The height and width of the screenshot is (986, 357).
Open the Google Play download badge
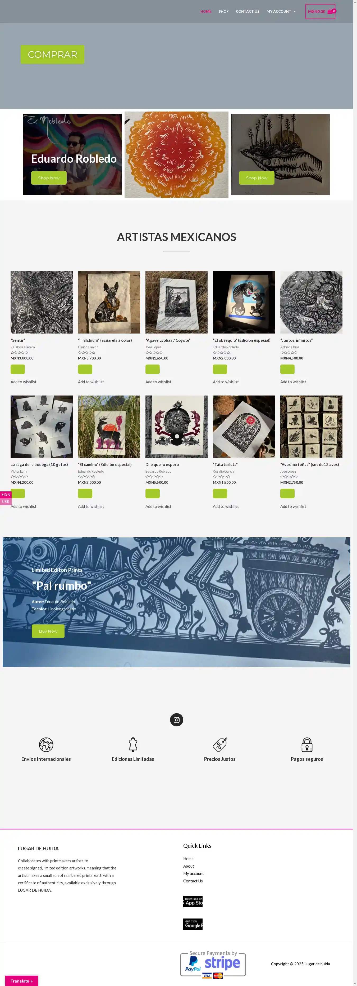(x=193, y=924)
